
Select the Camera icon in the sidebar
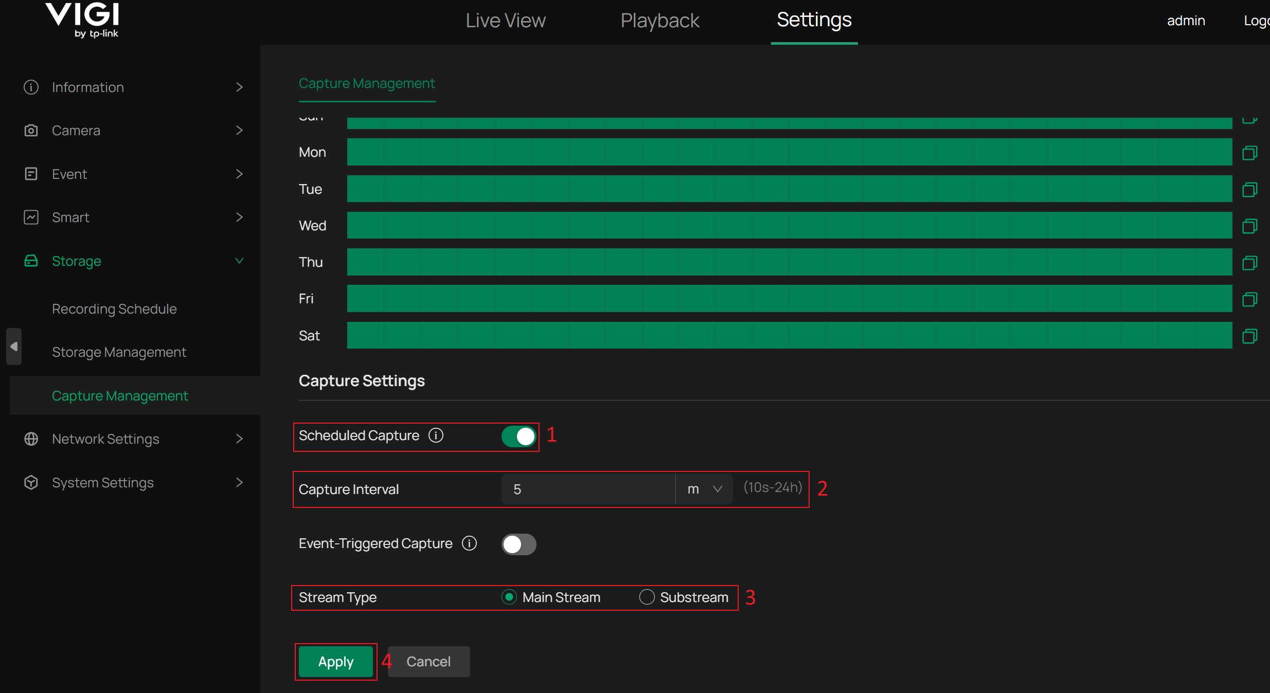(x=31, y=130)
